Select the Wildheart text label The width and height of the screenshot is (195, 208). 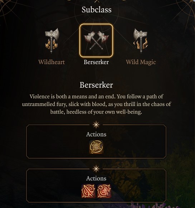tap(52, 62)
